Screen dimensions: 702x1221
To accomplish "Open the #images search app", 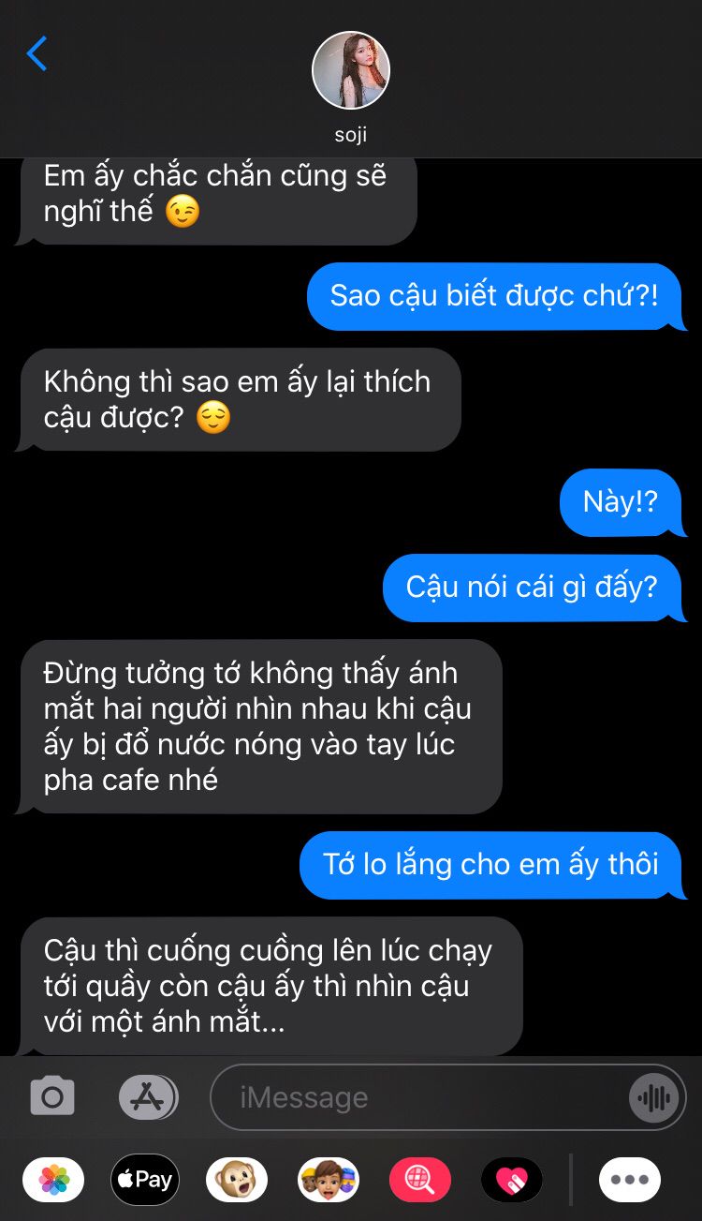I will click(419, 1180).
